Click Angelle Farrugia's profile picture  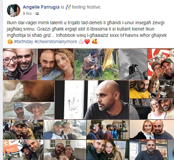[x=14, y=10]
